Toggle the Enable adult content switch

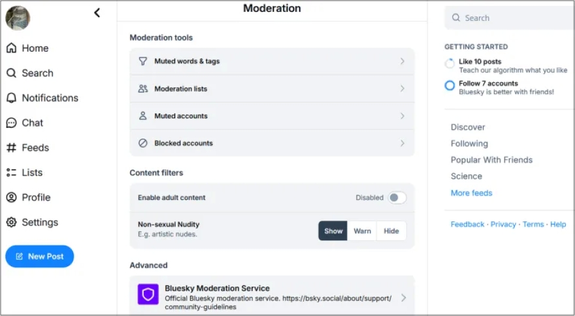397,198
